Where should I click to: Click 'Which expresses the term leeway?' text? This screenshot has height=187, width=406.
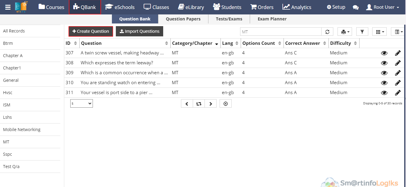[117, 63]
